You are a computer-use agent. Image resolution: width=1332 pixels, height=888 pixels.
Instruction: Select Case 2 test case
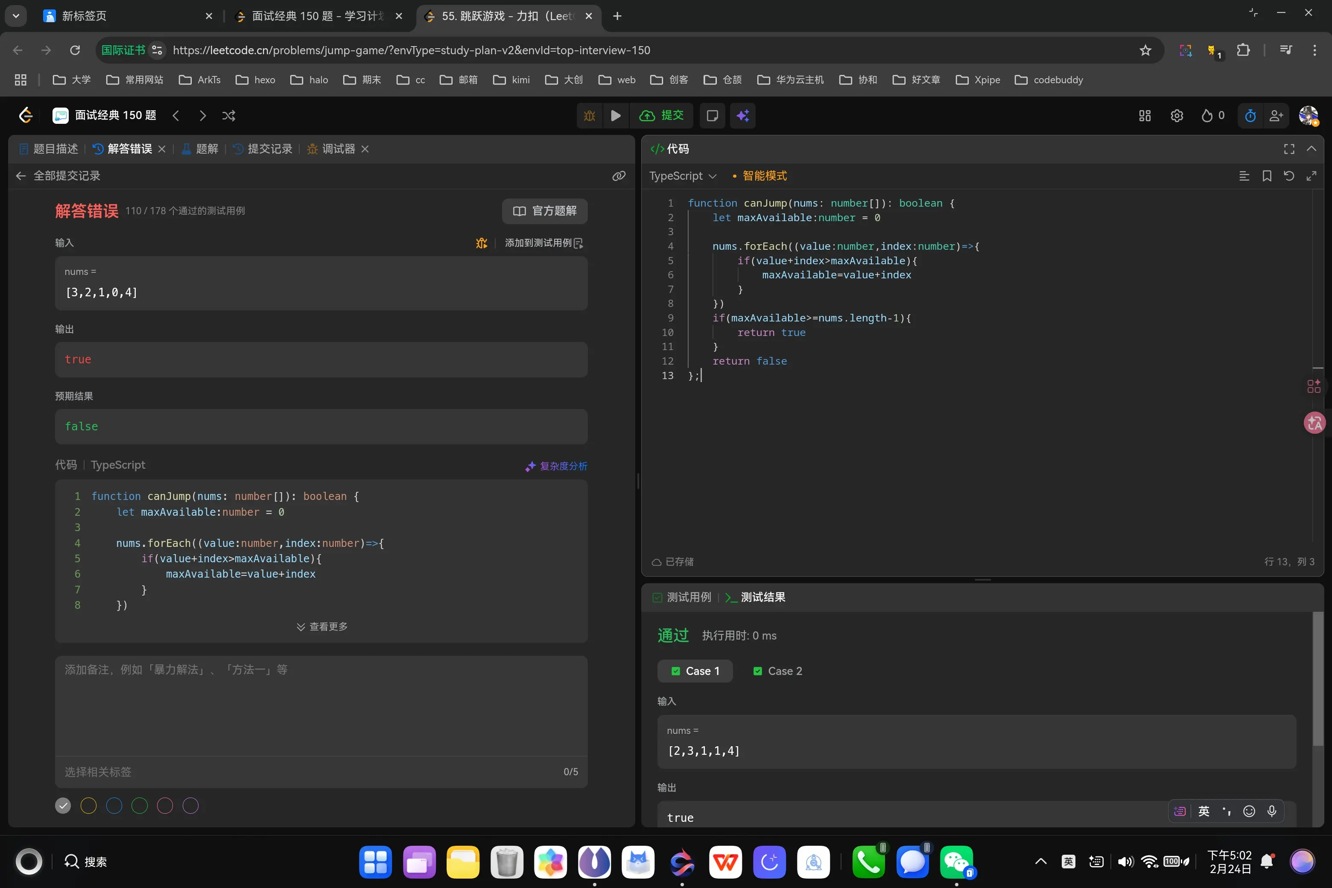point(777,671)
